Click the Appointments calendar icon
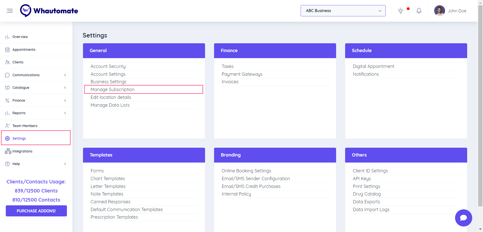The height and width of the screenshot is (232, 483). coord(7,50)
